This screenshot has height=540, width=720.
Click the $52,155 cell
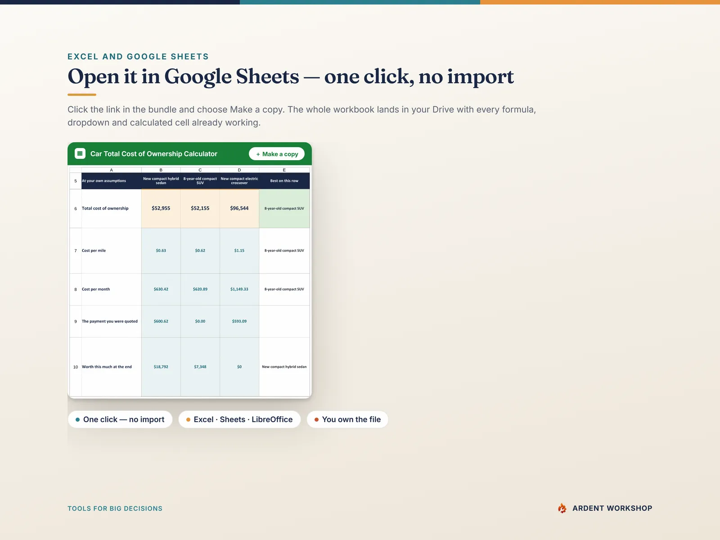(200, 208)
